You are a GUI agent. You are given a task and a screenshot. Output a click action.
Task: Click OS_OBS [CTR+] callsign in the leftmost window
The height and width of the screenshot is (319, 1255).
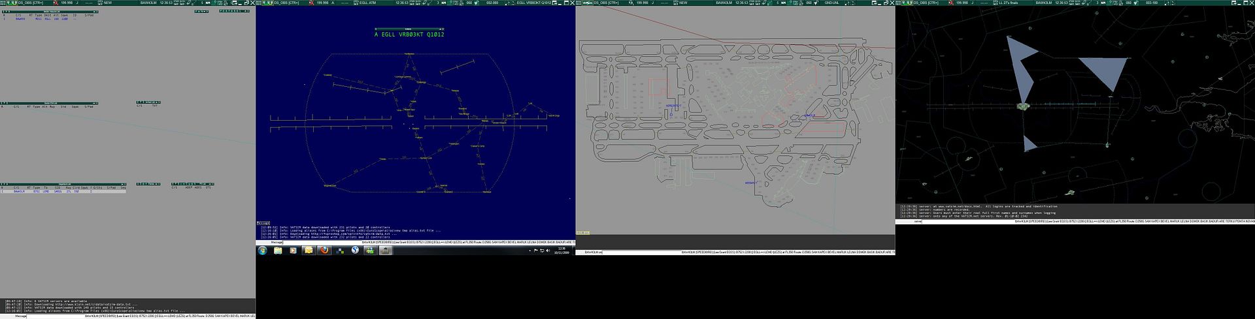click(30, 3)
